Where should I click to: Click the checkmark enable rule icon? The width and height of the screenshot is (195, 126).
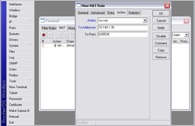tap(59, 35)
